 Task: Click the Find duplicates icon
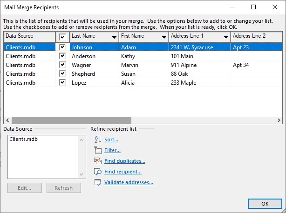[98, 161]
